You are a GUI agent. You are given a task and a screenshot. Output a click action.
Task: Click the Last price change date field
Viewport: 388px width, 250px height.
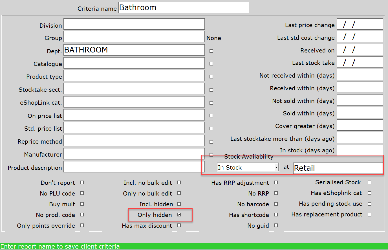[x=360, y=24]
